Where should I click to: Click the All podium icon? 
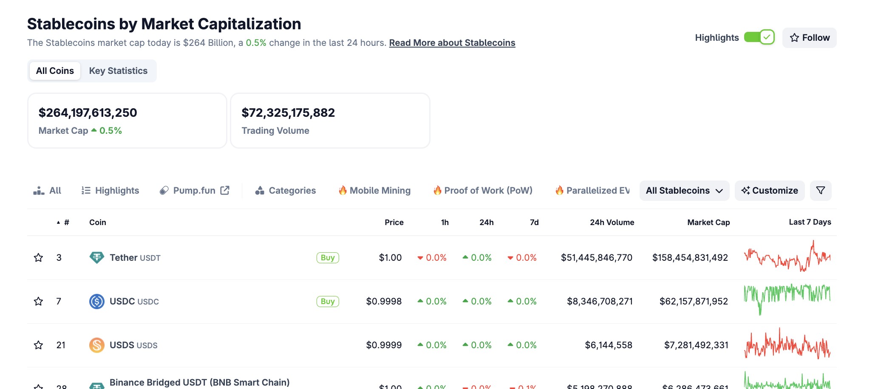(x=39, y=190)
